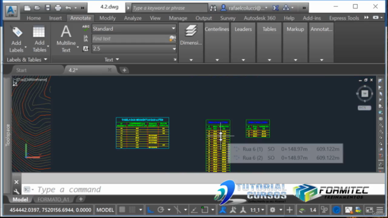Toggle show annotation objects blue icon

pyautogui.click(x=222, y=210)
